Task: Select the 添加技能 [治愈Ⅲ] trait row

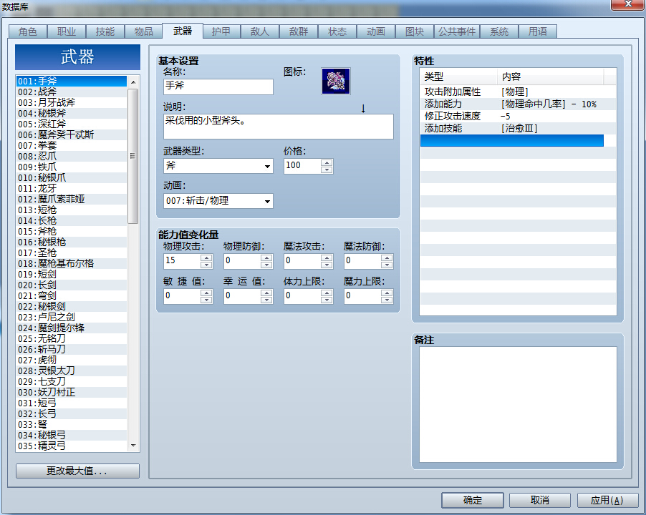Action: 511,128
